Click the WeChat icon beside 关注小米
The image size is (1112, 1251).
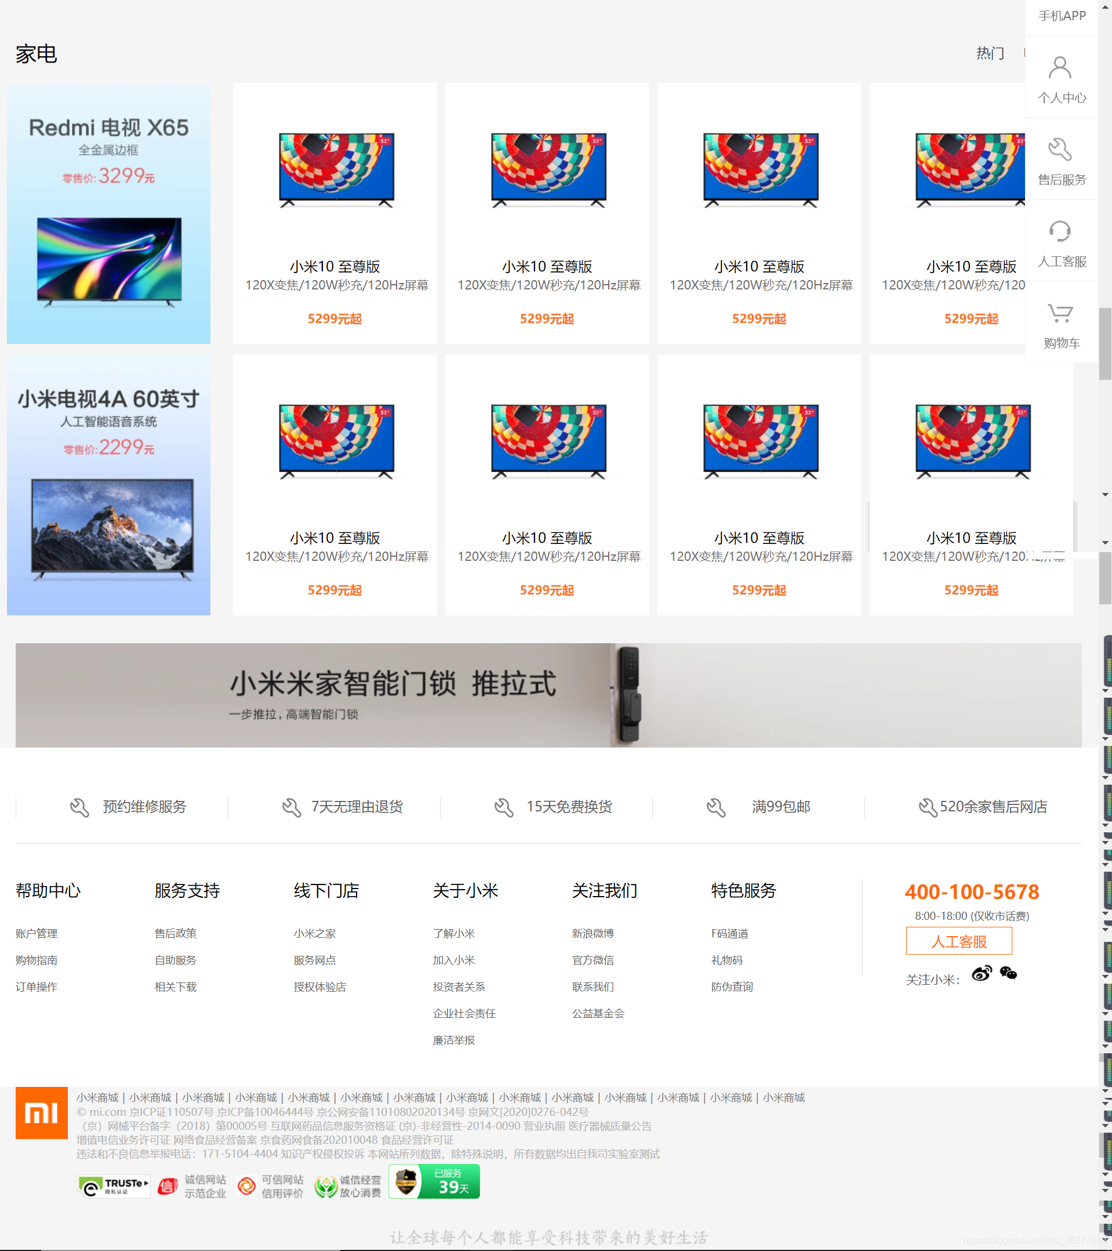(x=1010, y=973)
